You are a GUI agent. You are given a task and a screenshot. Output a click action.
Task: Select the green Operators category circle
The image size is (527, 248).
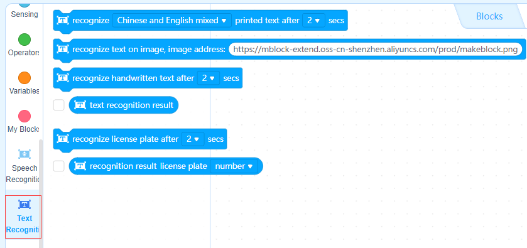tap(24, 40)
